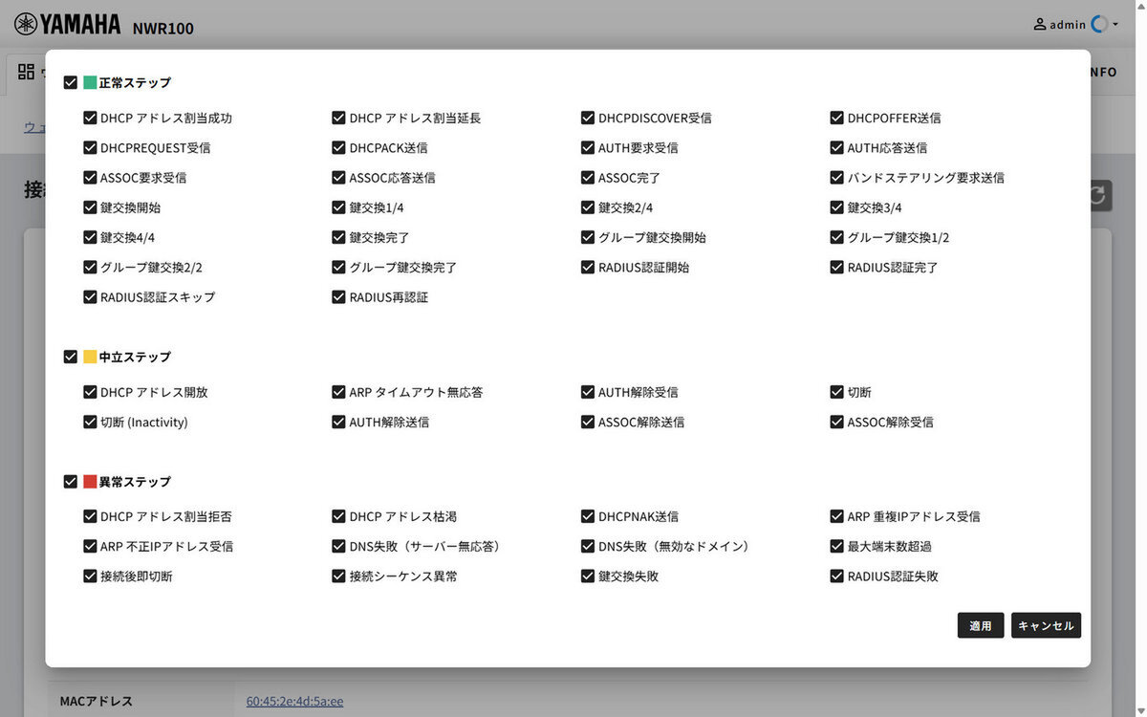The image size is (1147, 717).
Task: Uncheck DHCPACK送信
Action: (x=338, y=148)
